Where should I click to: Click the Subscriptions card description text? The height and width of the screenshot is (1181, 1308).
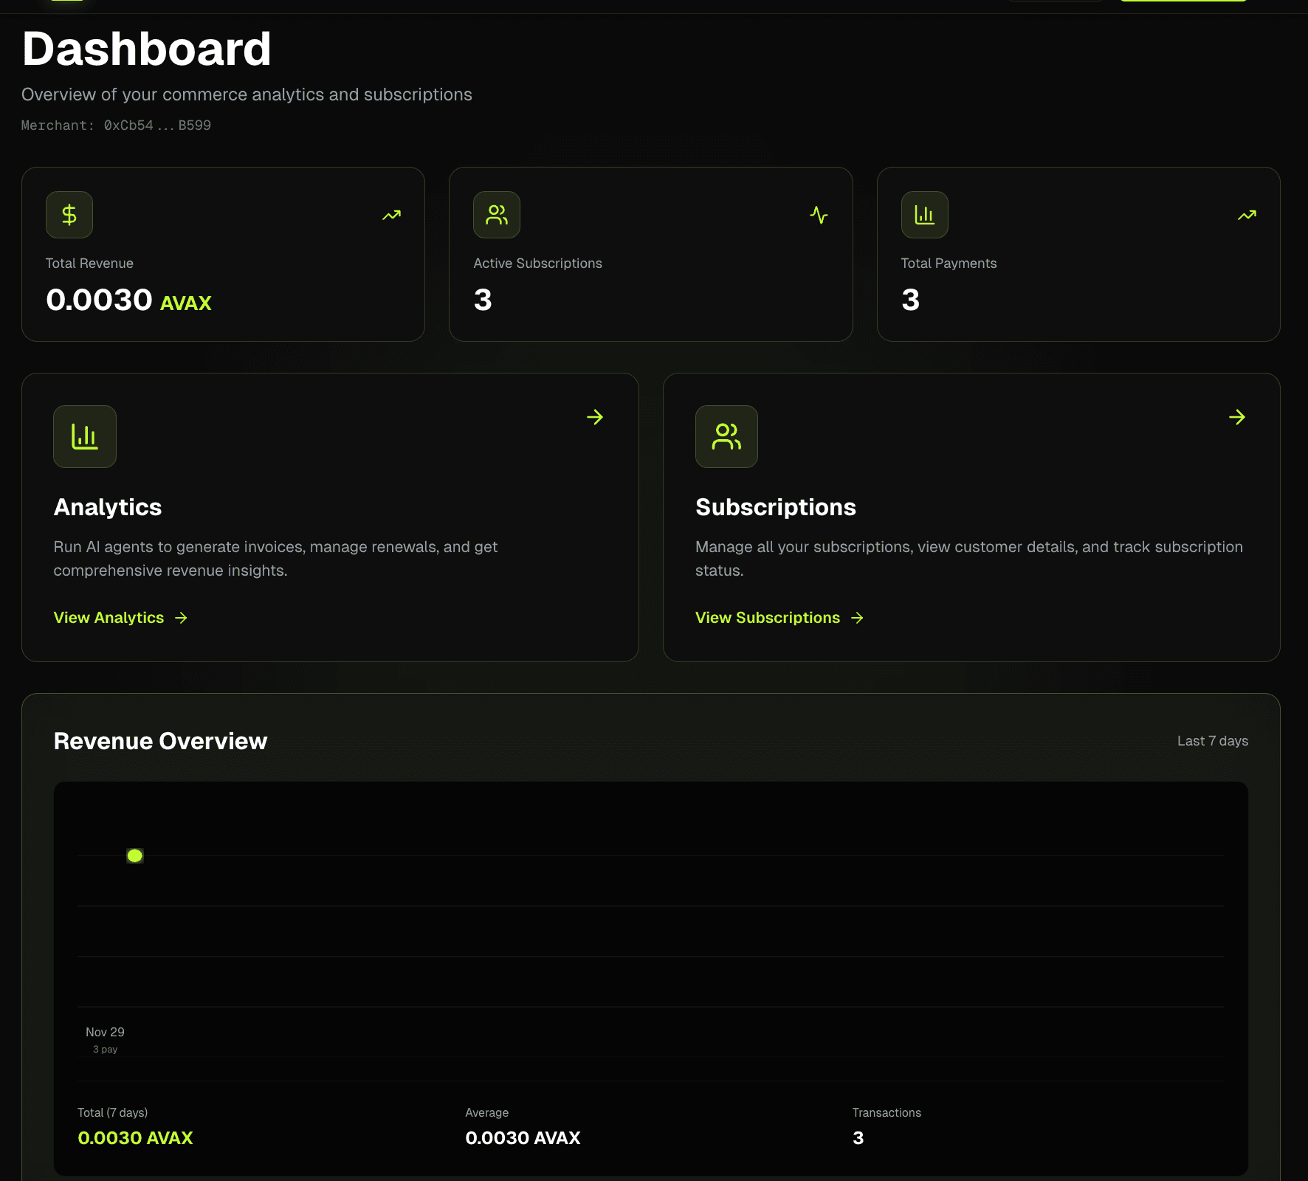[x=968, y=559]
